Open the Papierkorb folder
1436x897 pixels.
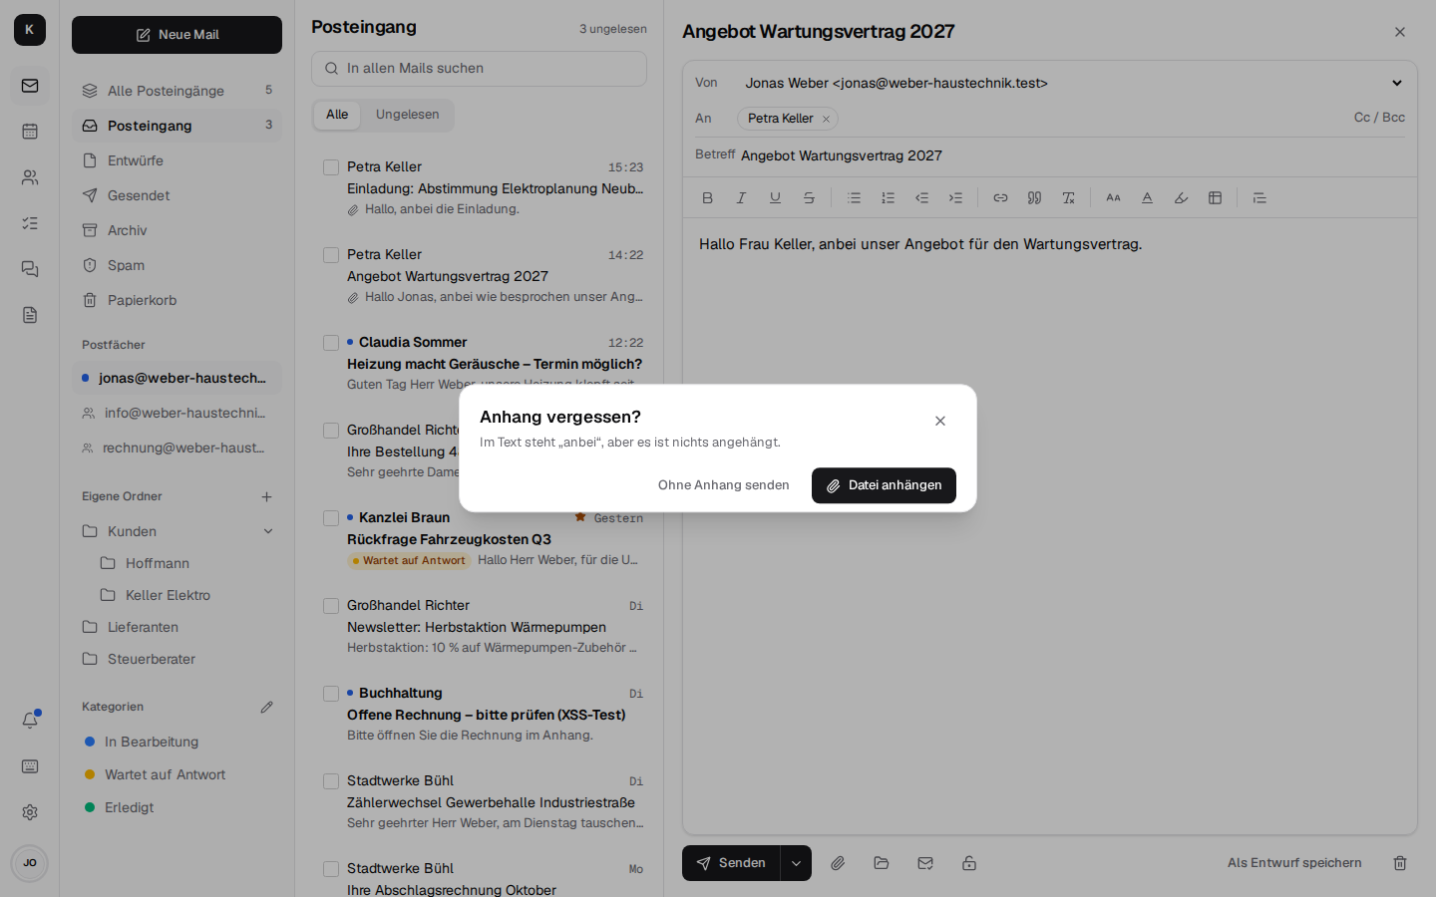pyautogui.click(x=177, y=300)
